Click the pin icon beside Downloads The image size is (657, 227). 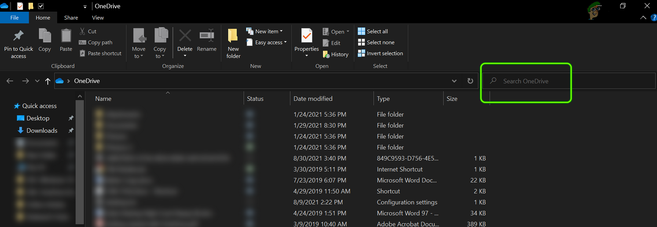tap(71, 131)
